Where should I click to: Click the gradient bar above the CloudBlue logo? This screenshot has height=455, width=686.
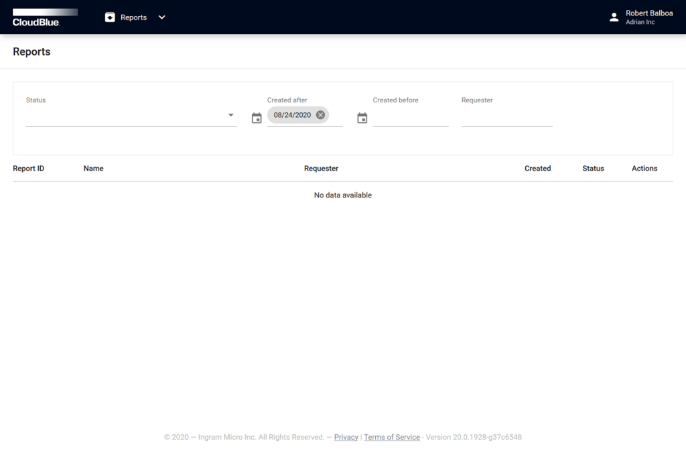click(x=45, y=11)
